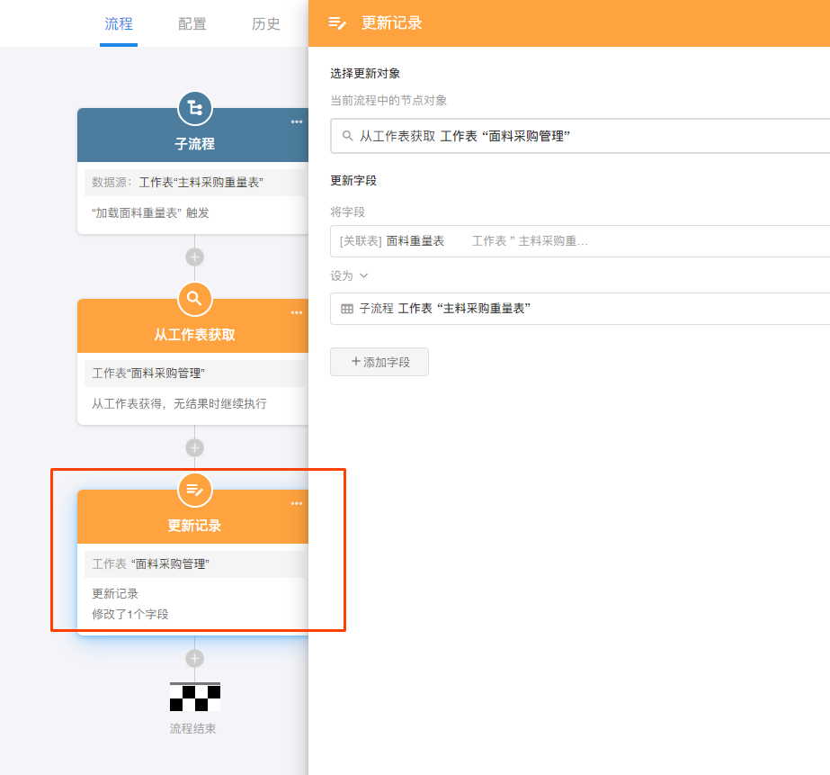Image resolution: width=830 pixels, height=775 pixels.
Task: Click the search icon in object selector
Action: click(347, 136)
